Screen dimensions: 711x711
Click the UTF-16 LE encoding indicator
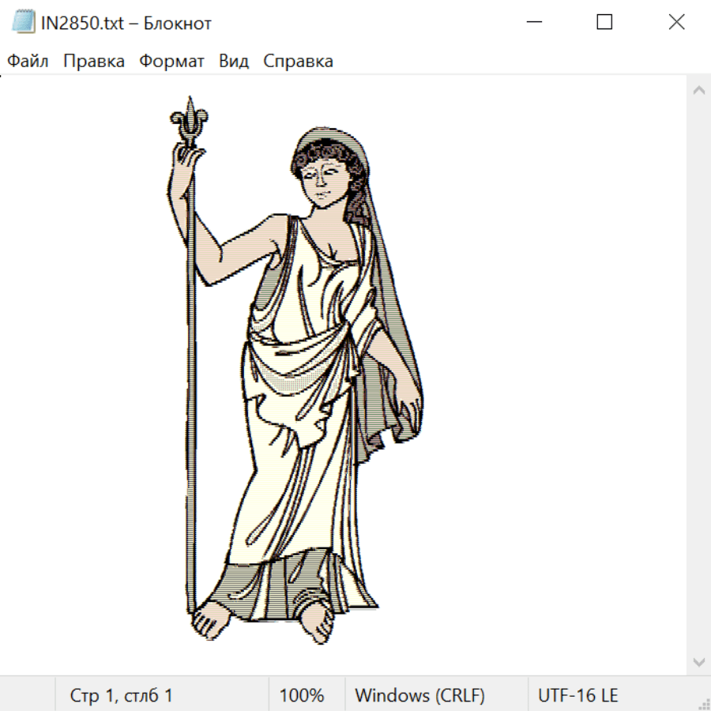pyautogui.click(x=577, y=696)
